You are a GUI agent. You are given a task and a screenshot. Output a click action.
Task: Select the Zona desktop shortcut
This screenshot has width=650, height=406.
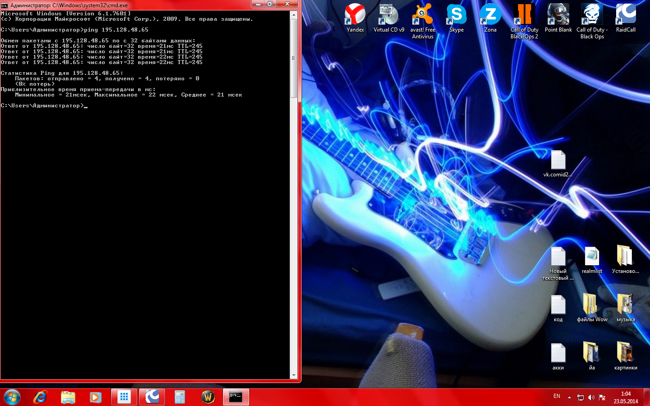pos(490,18)
